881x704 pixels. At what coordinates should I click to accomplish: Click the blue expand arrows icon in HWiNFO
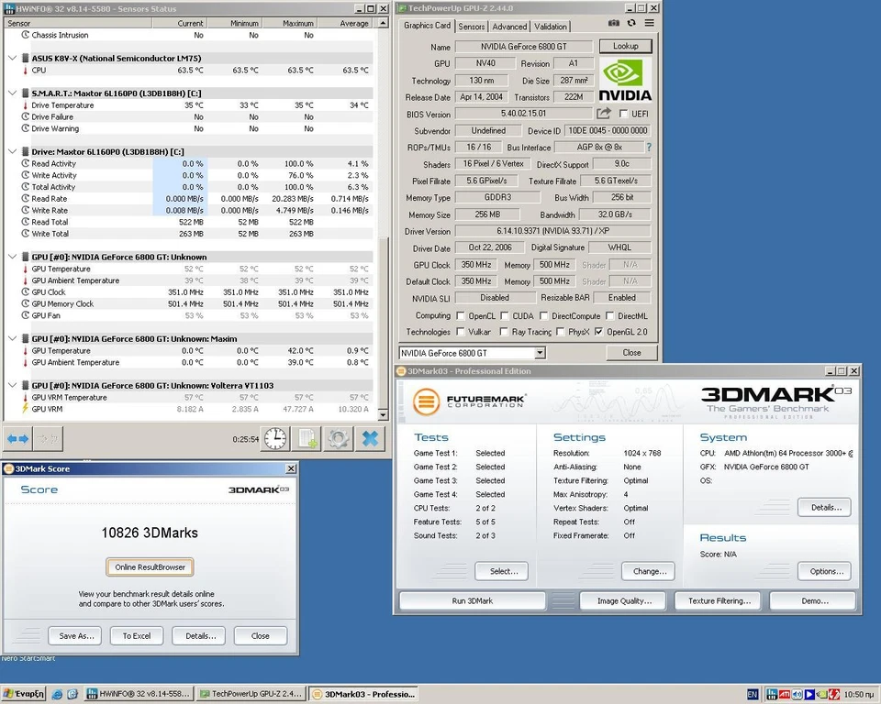17,439
